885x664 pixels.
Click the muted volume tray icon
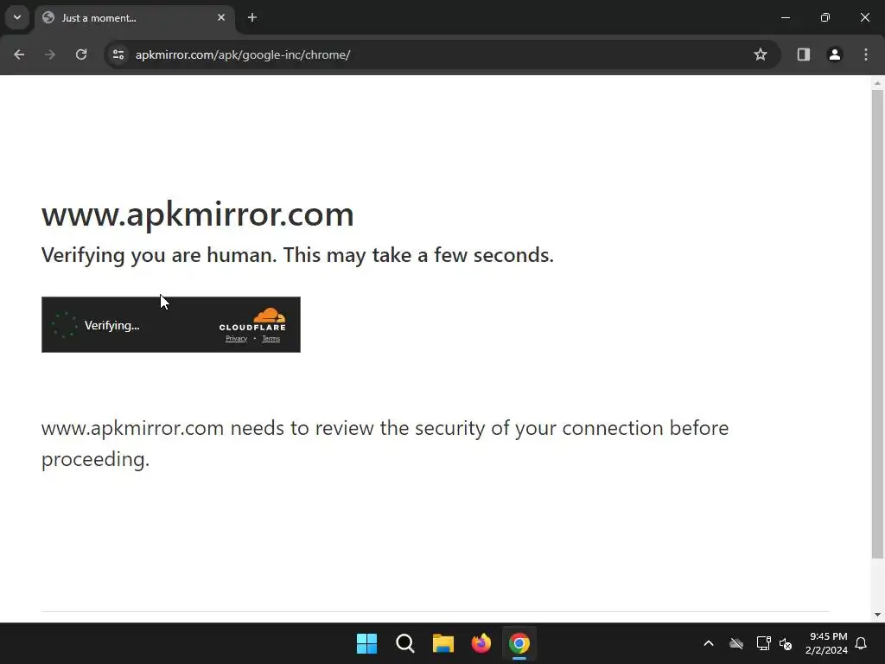pyautogui.click(x=785, y=643)
